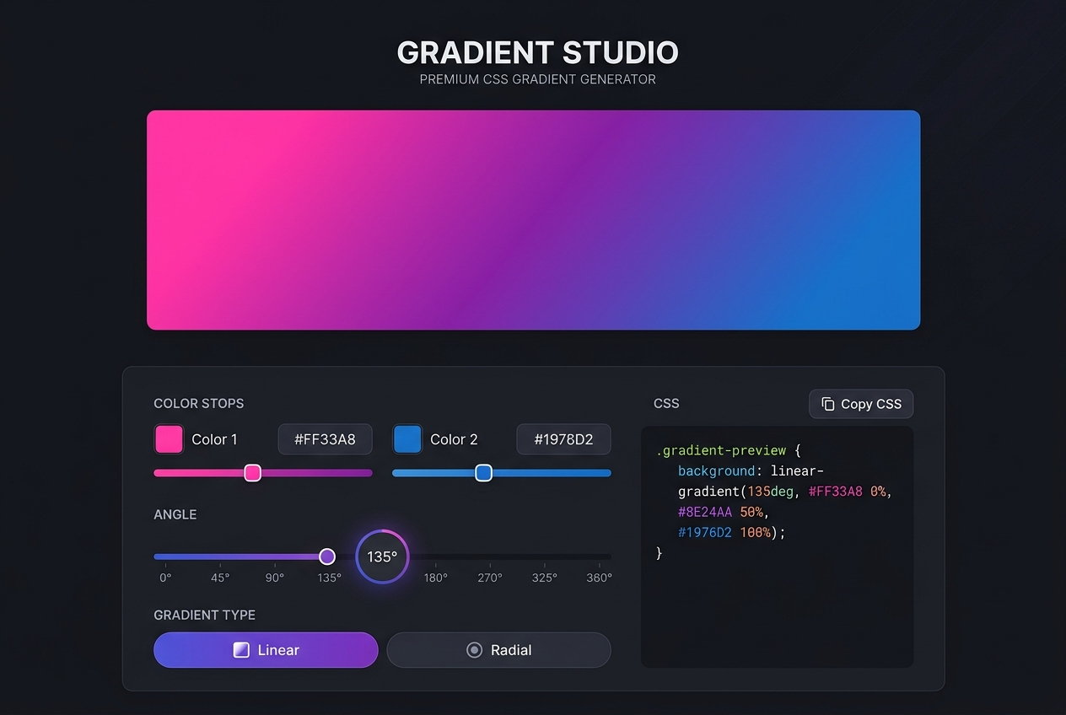Click the .gradient-preview selector in code
The image size is (1066, 715).
tap(721, 451)
